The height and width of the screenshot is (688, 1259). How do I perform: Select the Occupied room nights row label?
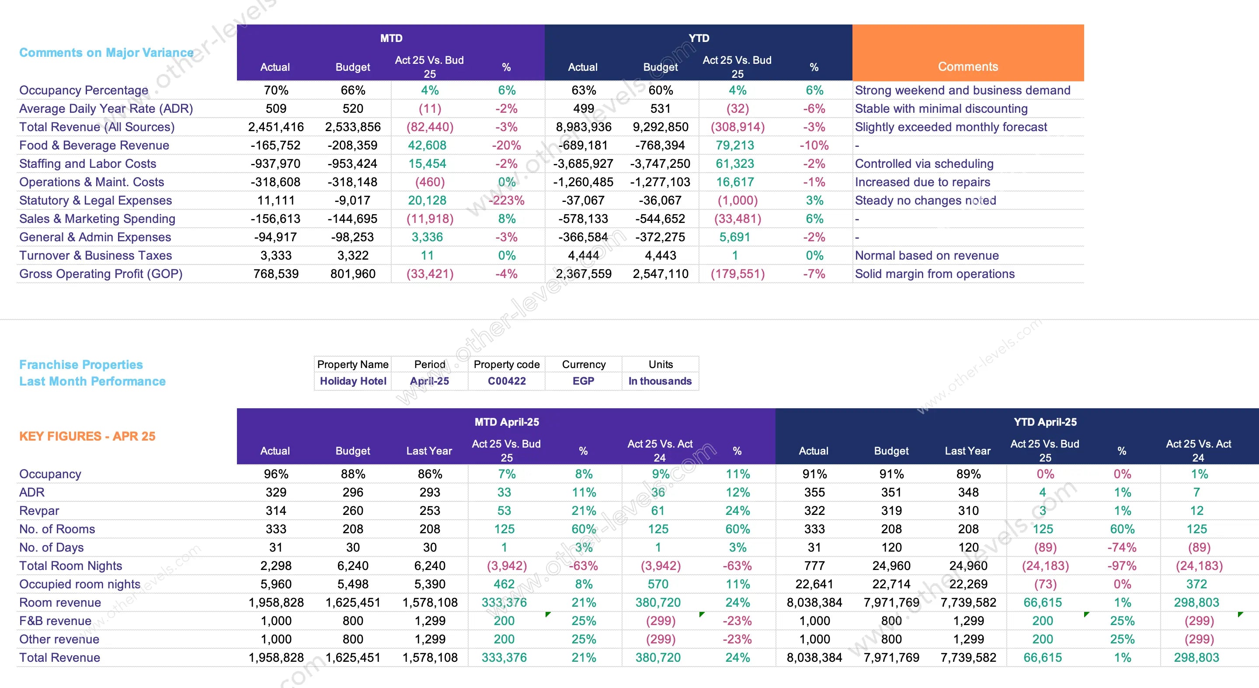80,584
